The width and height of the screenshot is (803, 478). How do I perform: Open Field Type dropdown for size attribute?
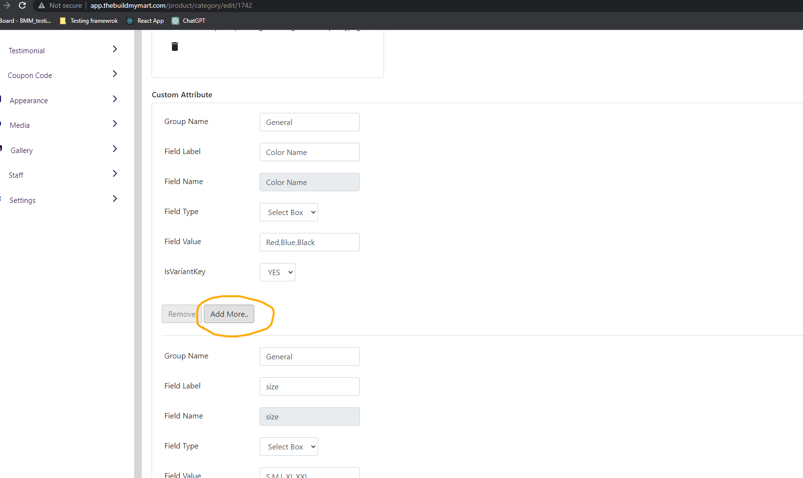tap(289, 447)
